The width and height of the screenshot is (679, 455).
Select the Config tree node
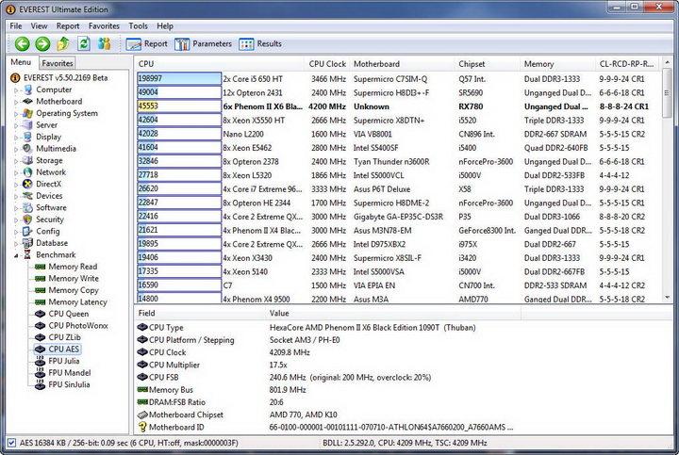point(48,231)
